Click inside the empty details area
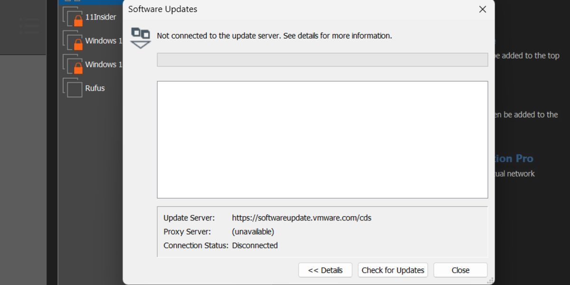This screenshot has width=570, height=285. (x=323, y=139)
